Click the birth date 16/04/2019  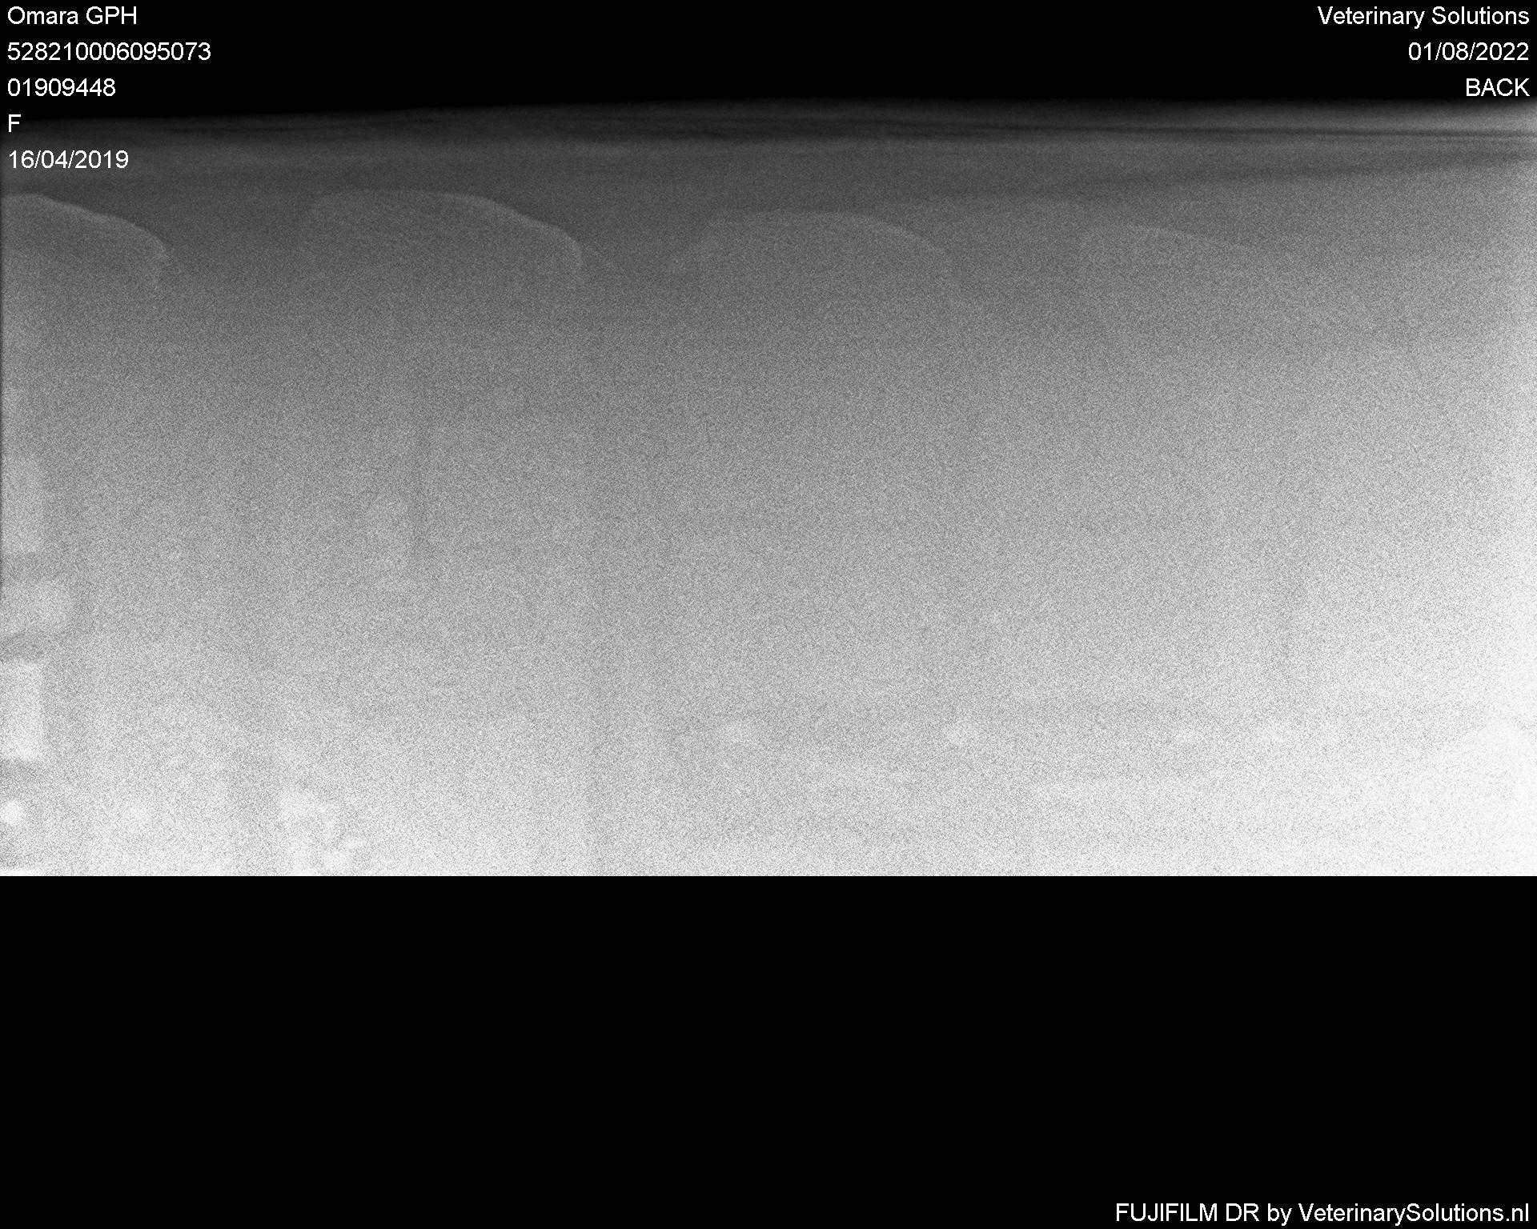coord(68,160)
